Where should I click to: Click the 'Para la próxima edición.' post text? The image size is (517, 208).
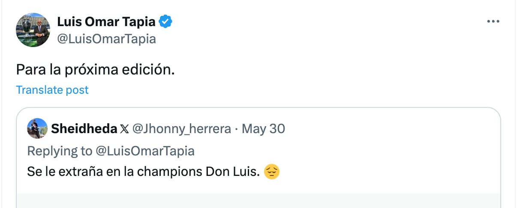coord(95,70)
